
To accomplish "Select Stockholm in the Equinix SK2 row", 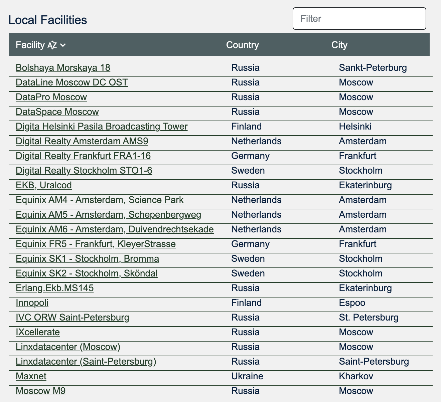I will pos(361,273).
